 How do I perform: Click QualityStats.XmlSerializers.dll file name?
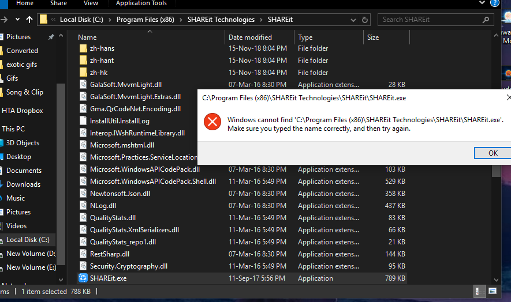[x=135, y=230]
